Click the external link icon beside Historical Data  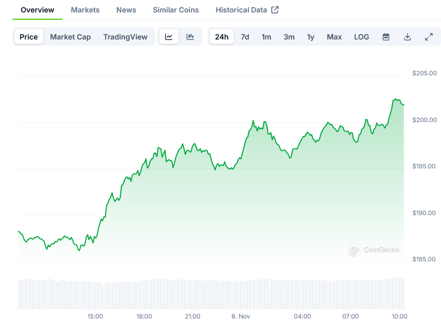275,10
